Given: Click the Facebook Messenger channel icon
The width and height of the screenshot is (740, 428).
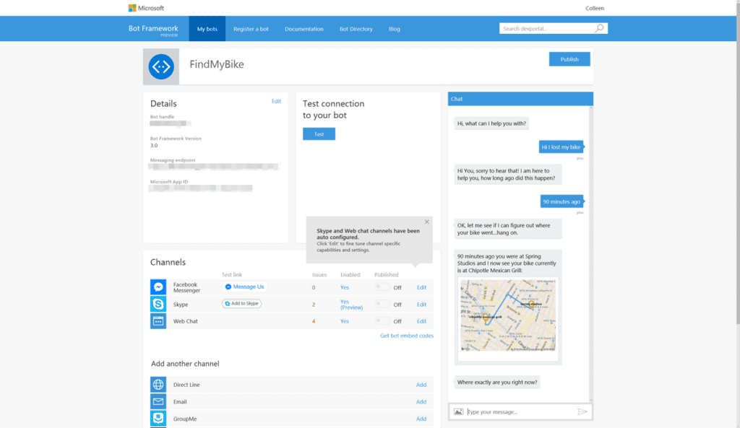Looking at the screenshot, I should (158, 287).
